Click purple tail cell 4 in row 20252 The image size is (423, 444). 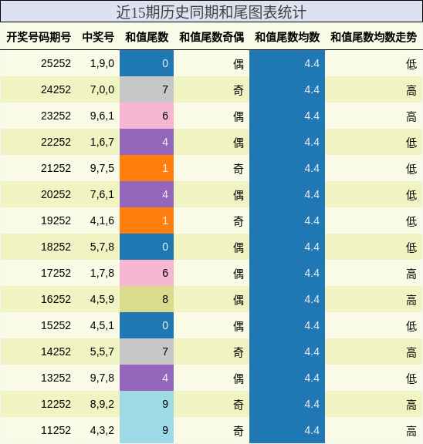[147, 194]
